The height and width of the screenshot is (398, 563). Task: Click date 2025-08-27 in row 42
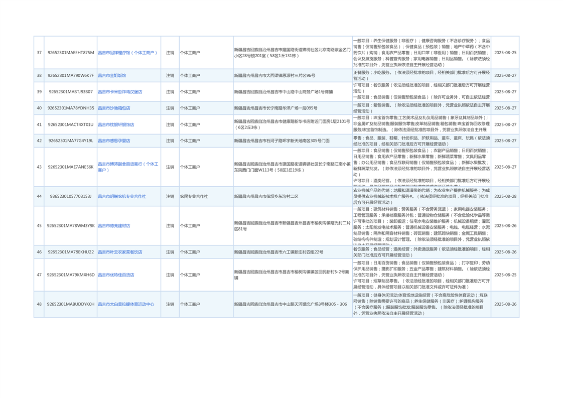tap(505, 141)
